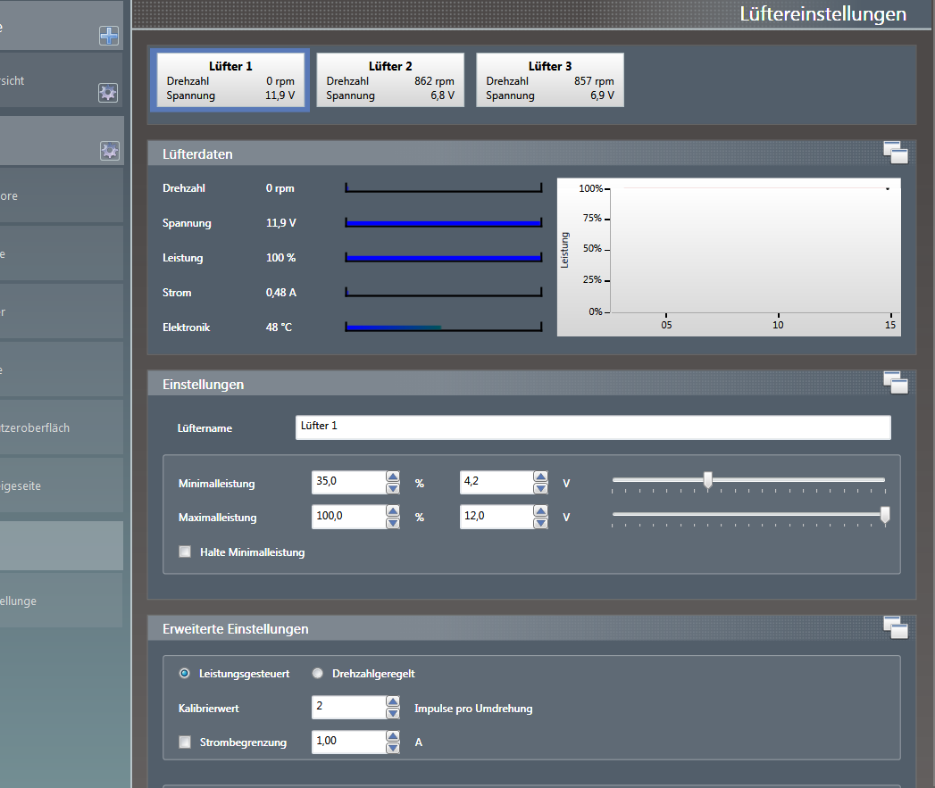Collapse the Lüfterdaten panel via window icon
Viewport: 935px width, 788px height.
pyautogui.click(x=896, y=153)
